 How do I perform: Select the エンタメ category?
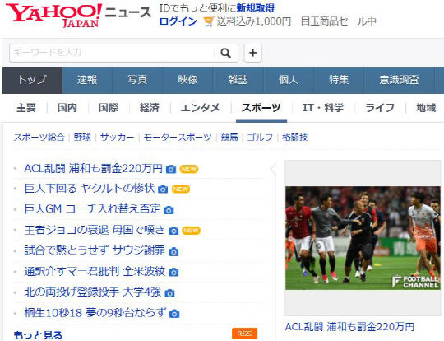[x=200, y=108]
